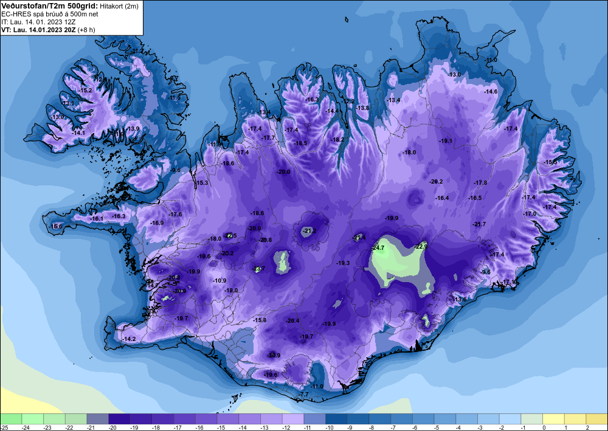Click the 'IT: Lau. 14. 01. 2023 12Z' line
The height and width of the screenshot is (431, 608).
point(38,22)
